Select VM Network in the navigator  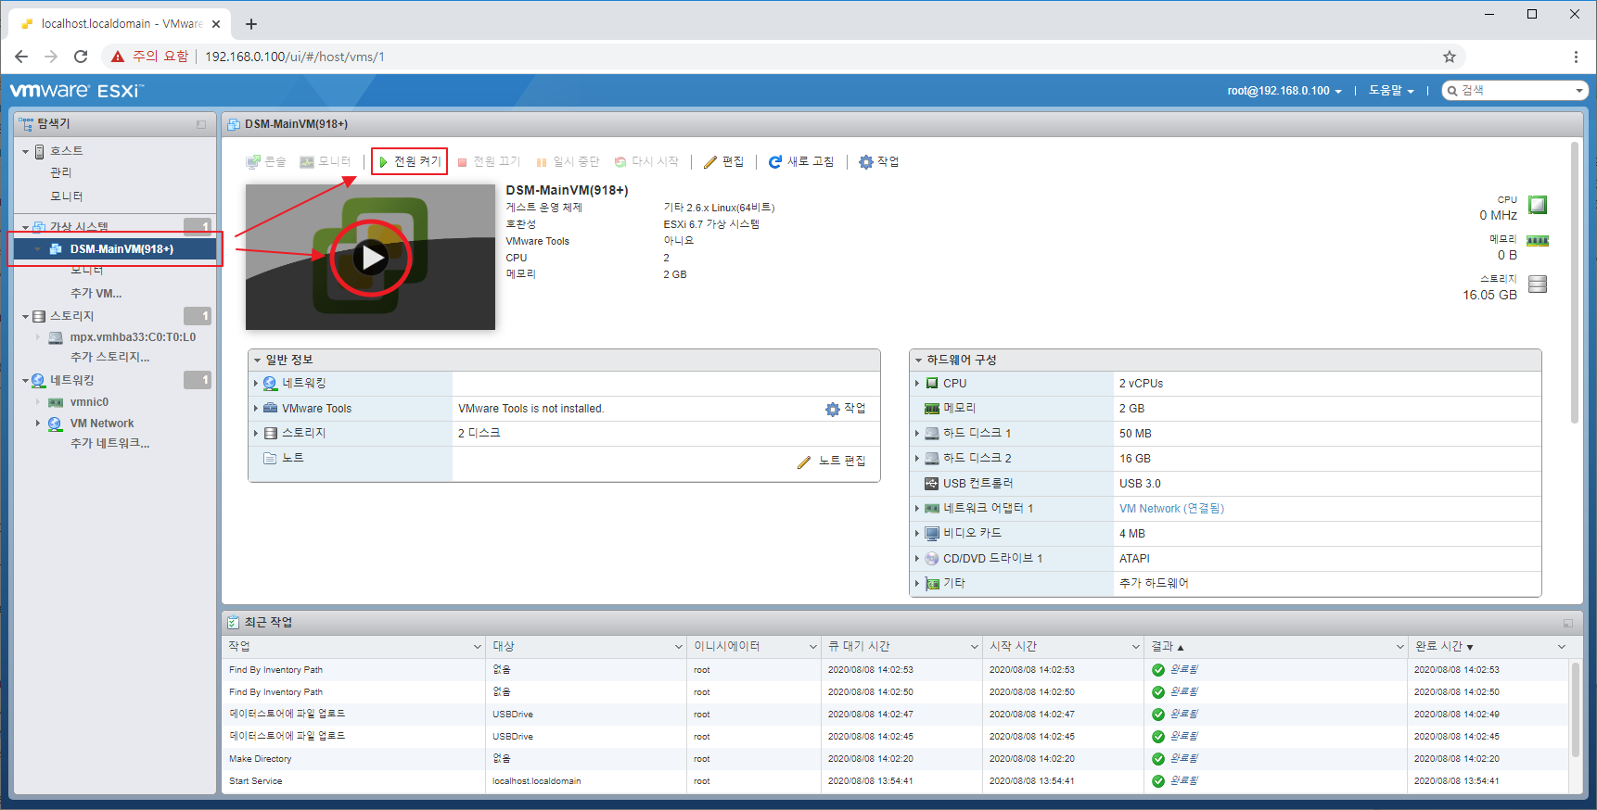click(102, 424)
